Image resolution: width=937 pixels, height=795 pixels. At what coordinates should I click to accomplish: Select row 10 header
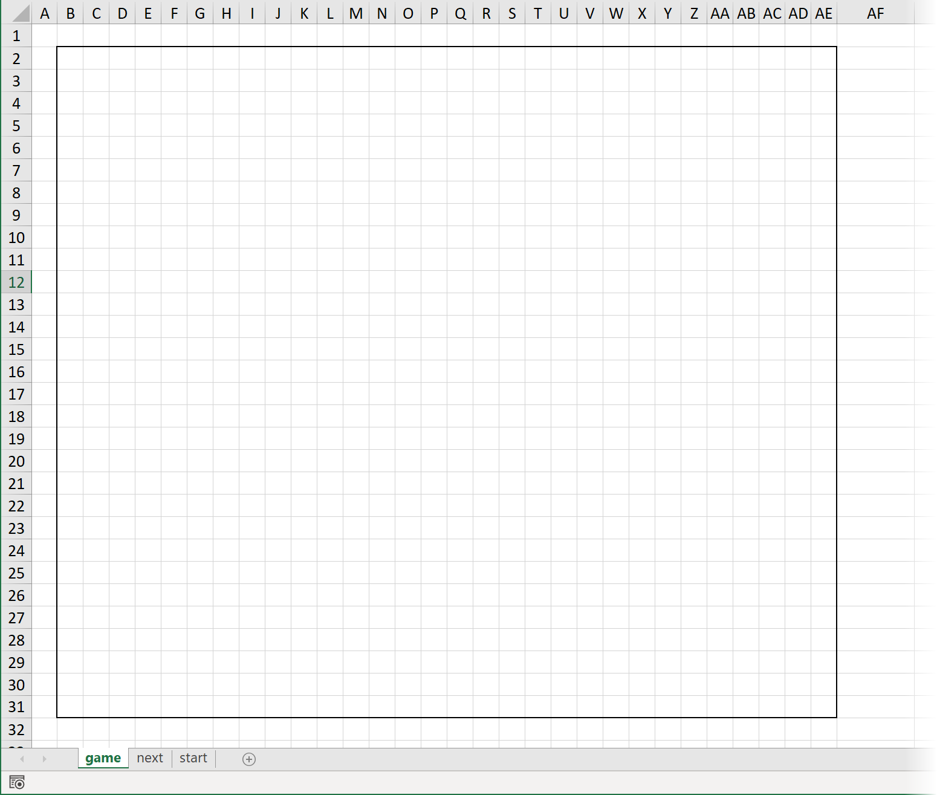[x=16, y=237]
